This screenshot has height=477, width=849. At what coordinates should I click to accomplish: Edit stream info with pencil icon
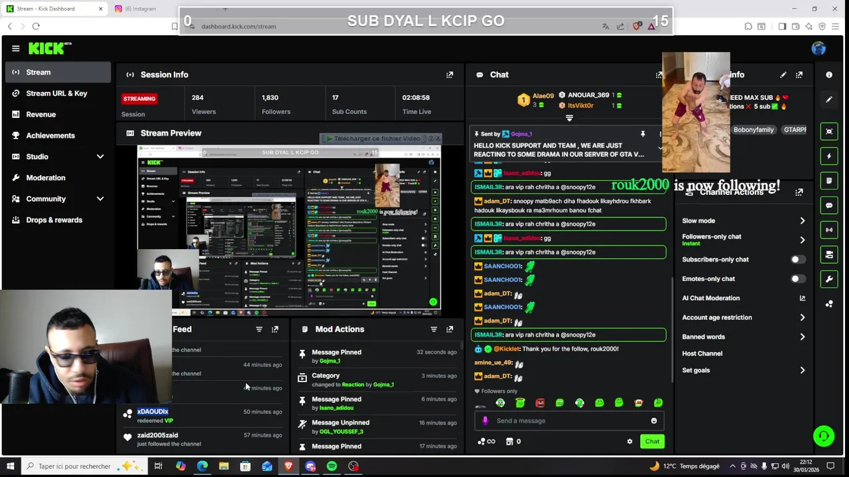point(783,75)
